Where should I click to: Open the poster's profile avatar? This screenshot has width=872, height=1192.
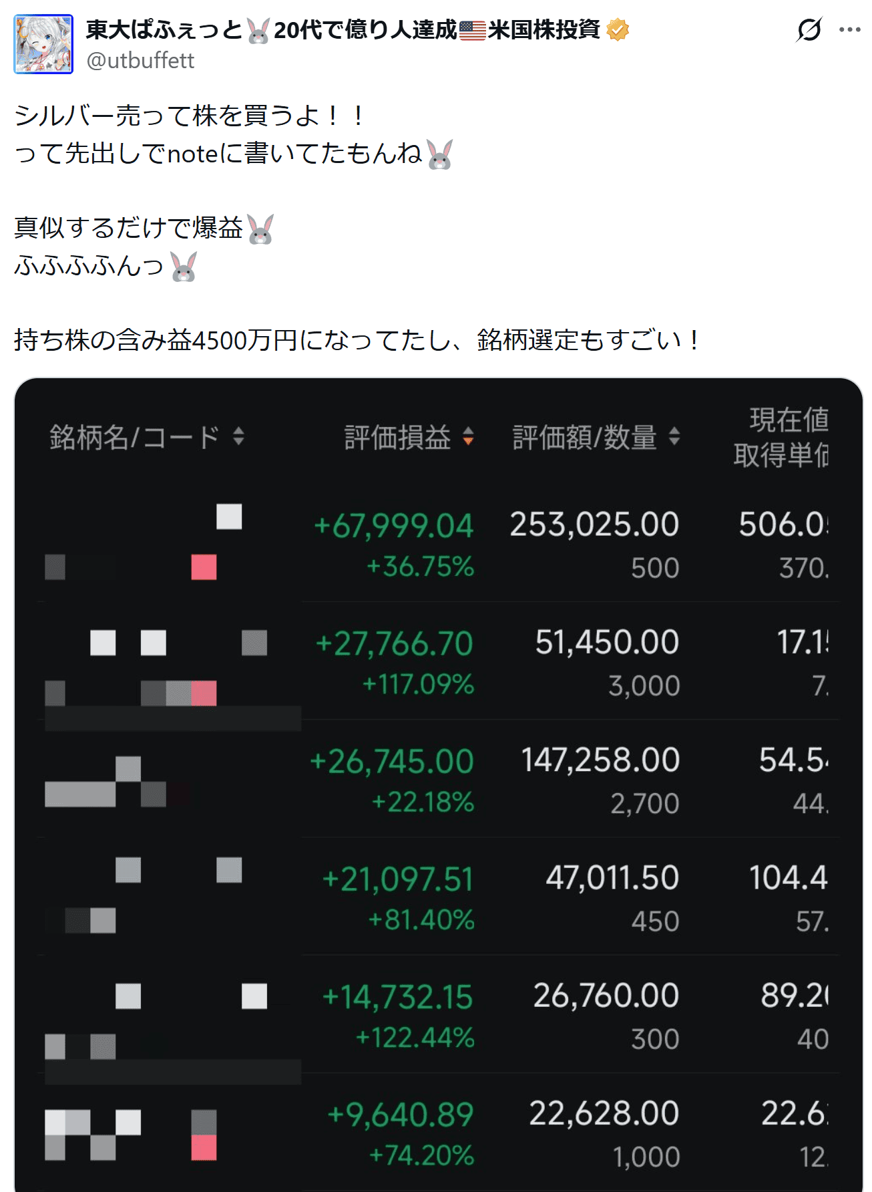coord(43,44)
